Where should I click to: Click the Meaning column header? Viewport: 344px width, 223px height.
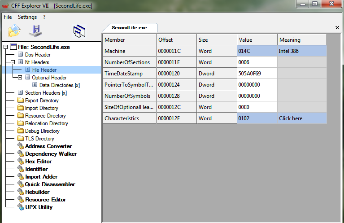302,40
